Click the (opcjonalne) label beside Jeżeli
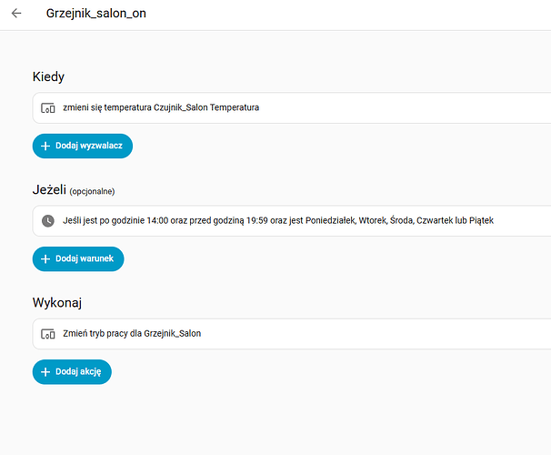Screen dimensions: 551x455 (x=92, y=191)
